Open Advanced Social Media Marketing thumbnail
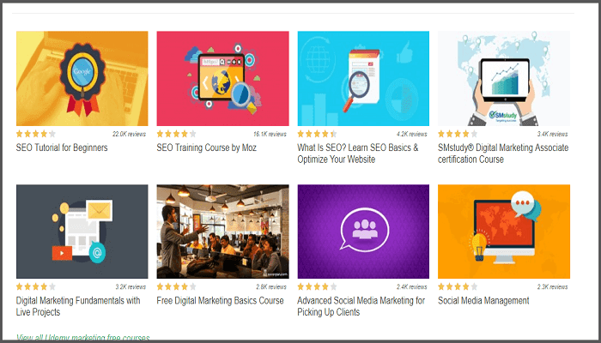601x343 pixels. point(363,232)
